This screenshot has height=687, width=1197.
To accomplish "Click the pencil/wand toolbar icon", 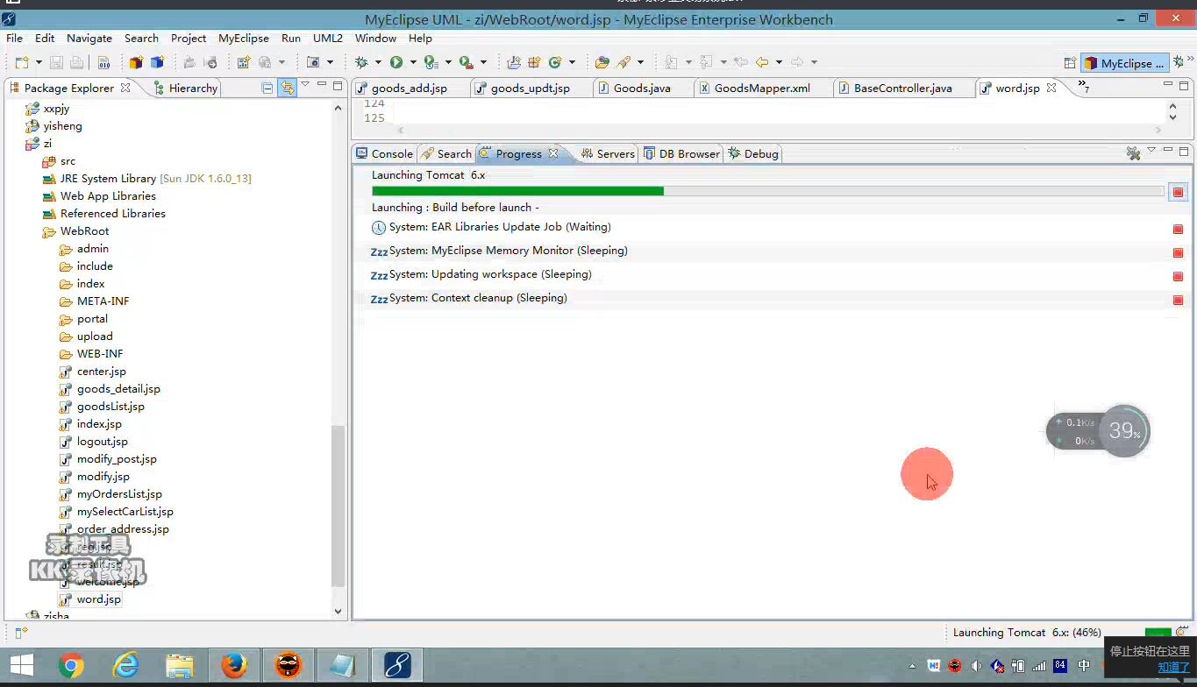I will (x=623, y=62).
